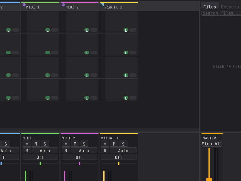241x181 pixels.
Task: Click green L button in Visual 1 third clip slot
Action: [x=126, y=75]
